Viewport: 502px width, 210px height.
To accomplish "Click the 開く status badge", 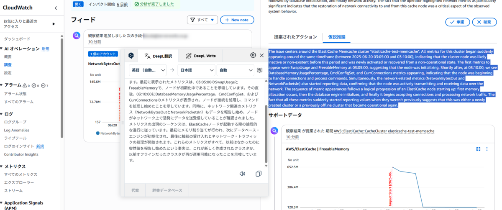I will click(x=78, y=4).
